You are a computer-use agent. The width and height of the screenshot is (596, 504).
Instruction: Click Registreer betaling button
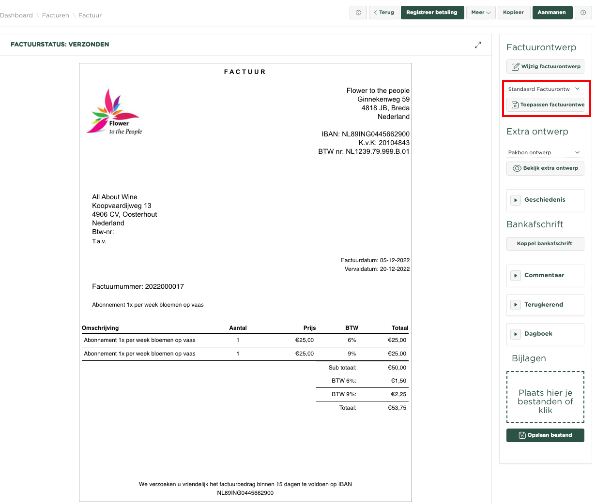click(x=432, y=13)
